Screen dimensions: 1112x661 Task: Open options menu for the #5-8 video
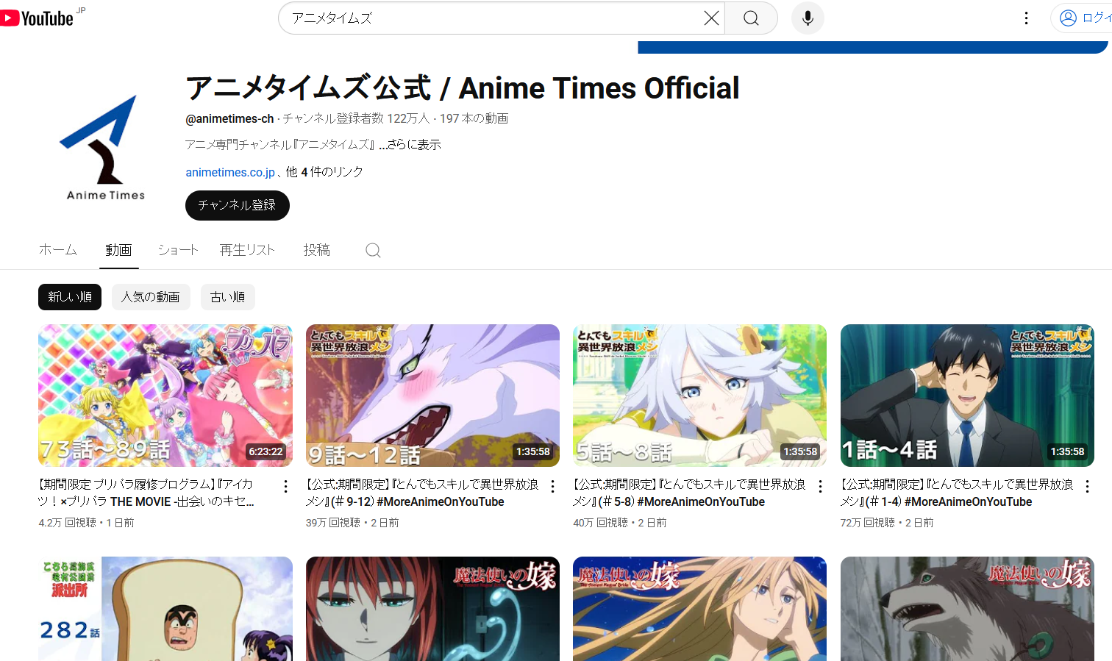click(820, 486)
